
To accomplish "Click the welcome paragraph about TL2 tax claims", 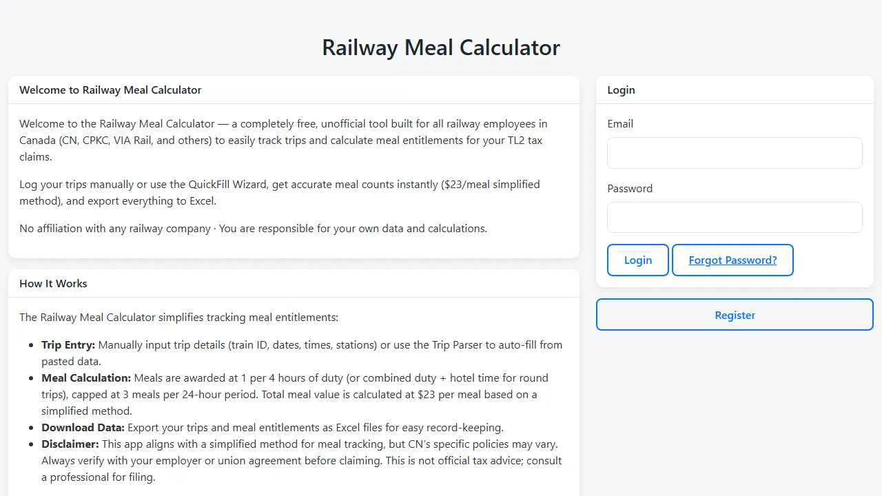I will point(283,140).
